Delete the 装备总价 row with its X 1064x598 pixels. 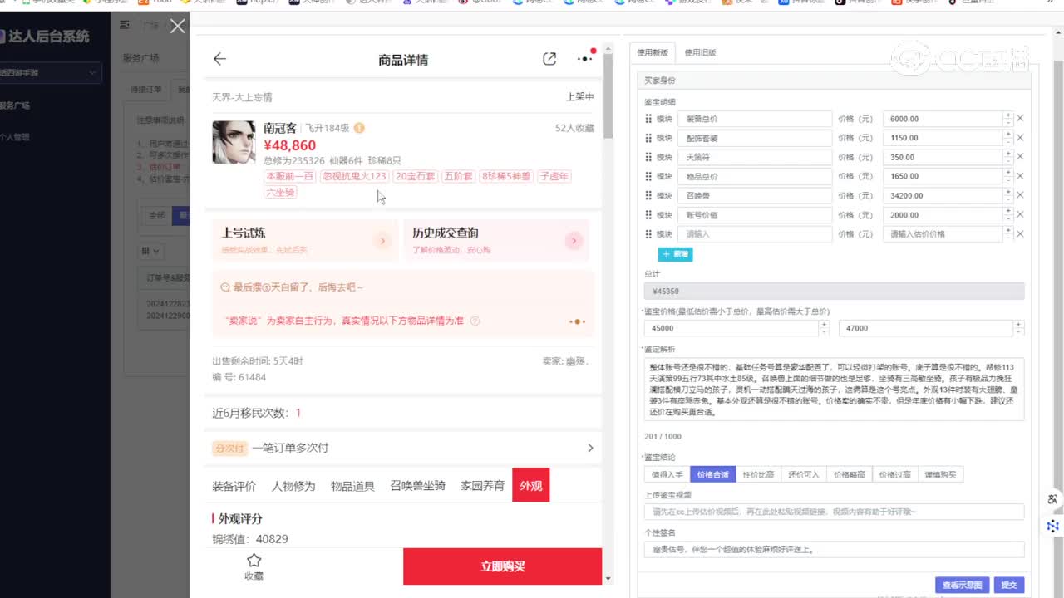click(1020, 119)
